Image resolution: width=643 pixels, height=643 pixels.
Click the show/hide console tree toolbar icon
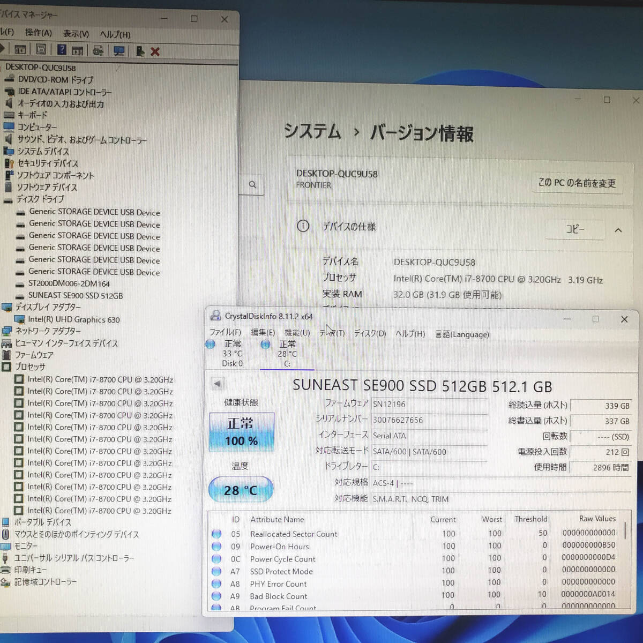(x=20, y=50)
